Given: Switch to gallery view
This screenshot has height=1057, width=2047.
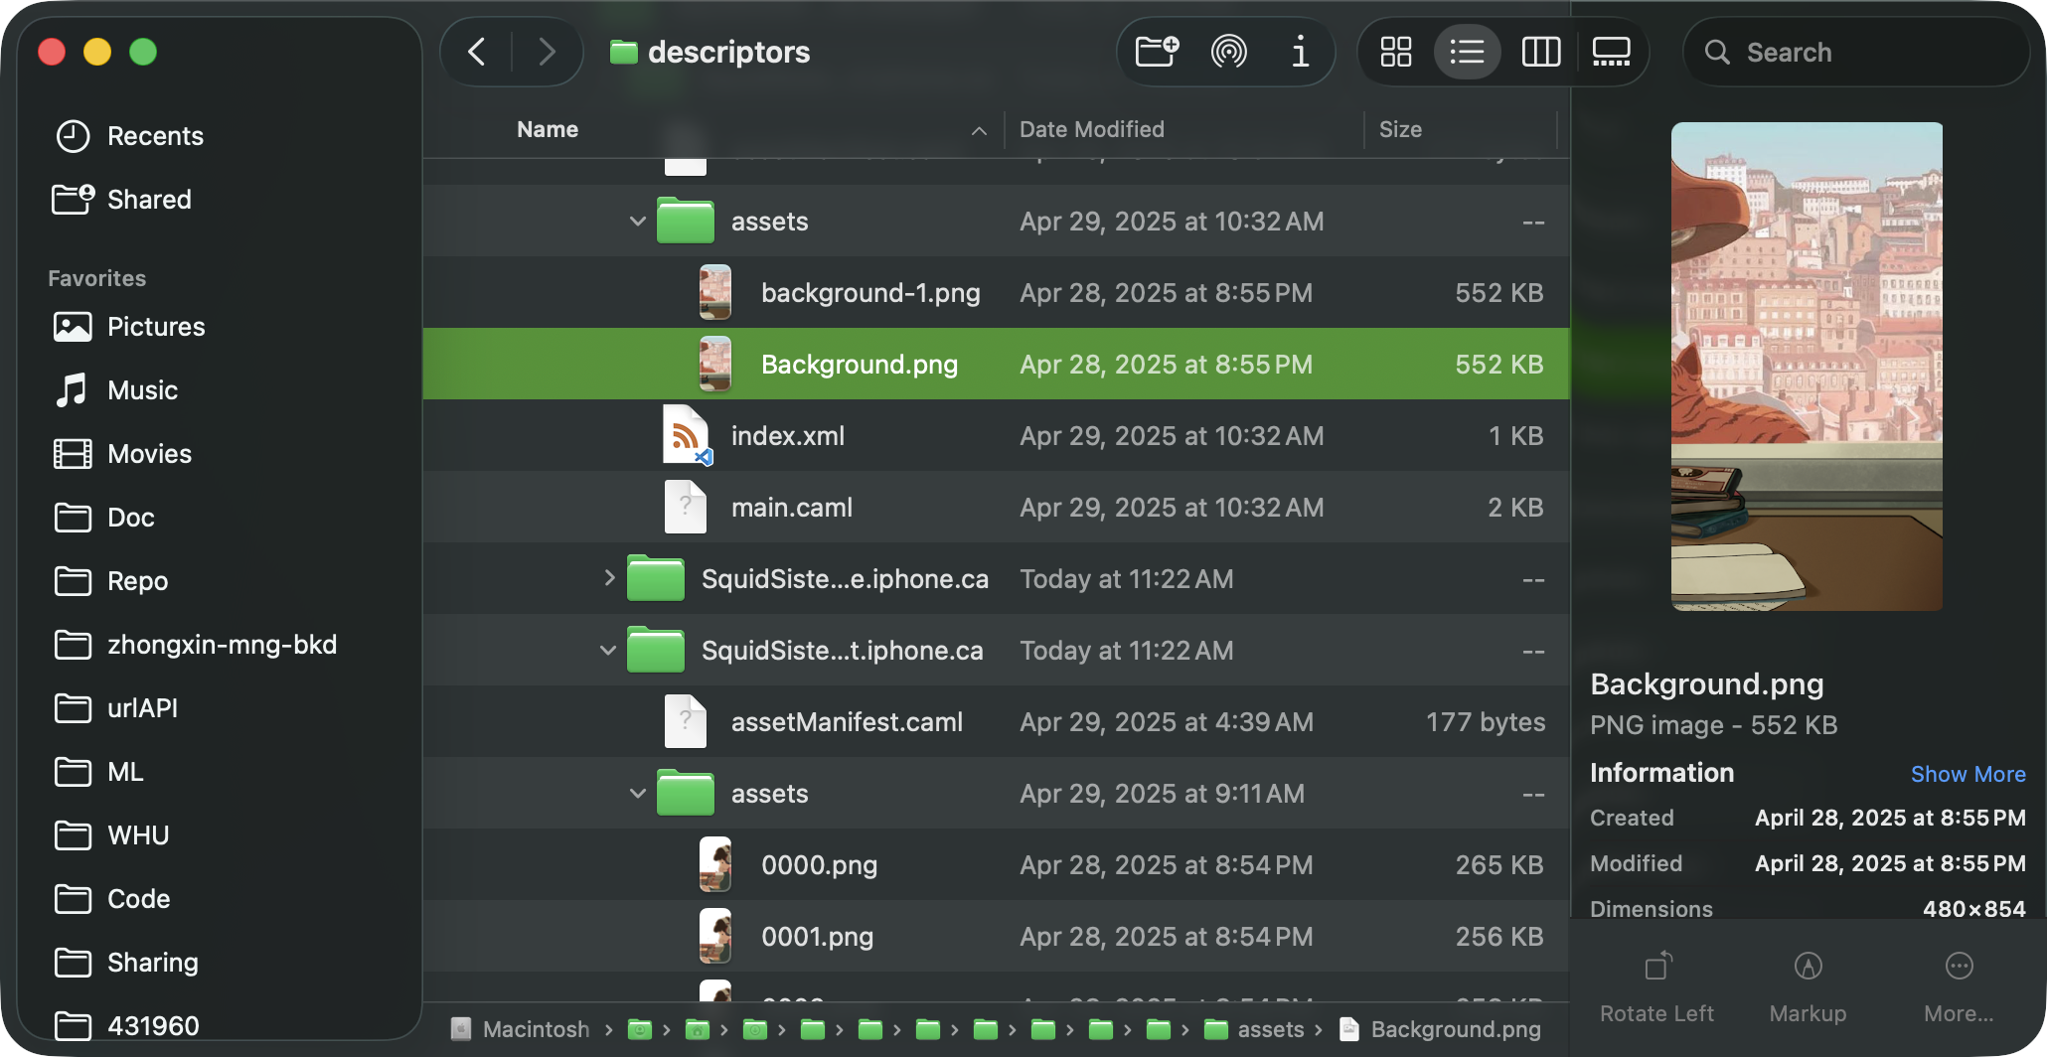Looking at the screenshot, I should pos(1611,52).
